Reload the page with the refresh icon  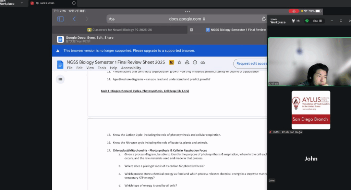pos(263,19)
